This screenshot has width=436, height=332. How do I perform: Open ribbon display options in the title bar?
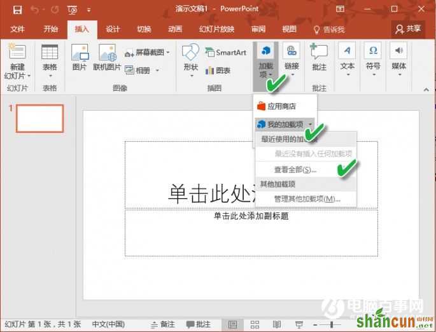[340, 9]
